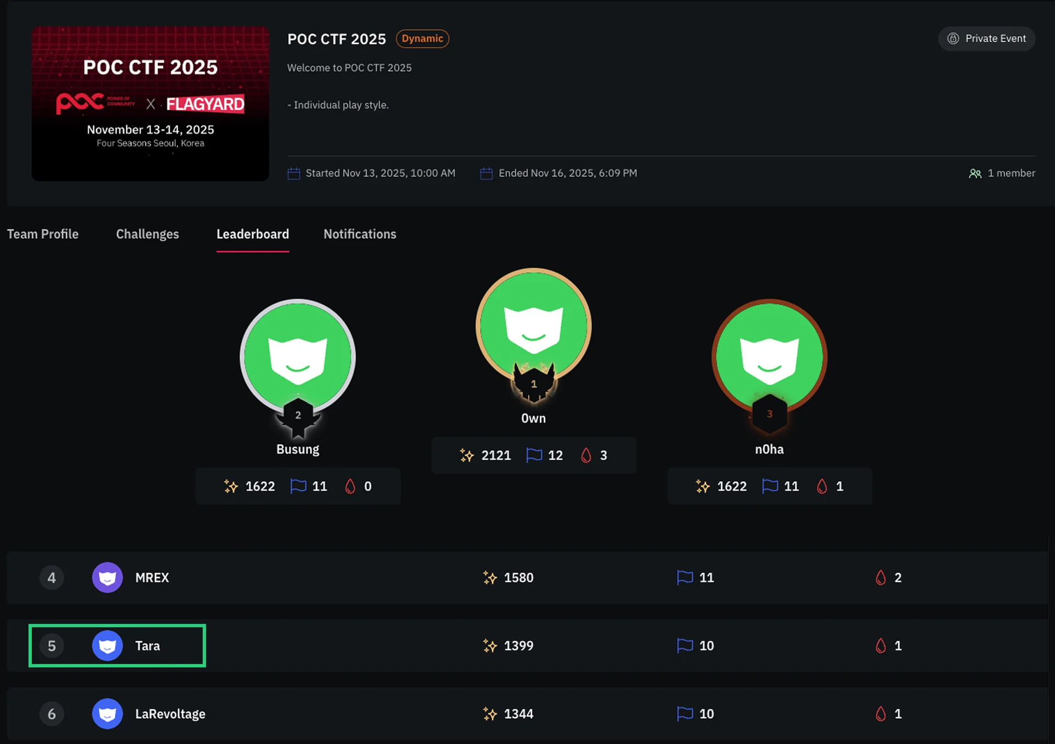This screenshot has height=744, width=1055.
Task: Click the calendar icon next to the start date
Action: [293, 173]
